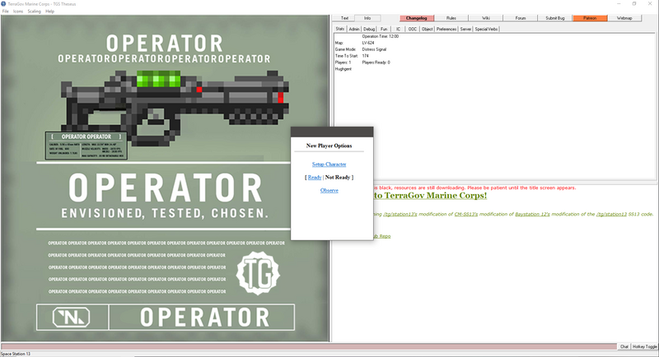Click the Observe link

(329, 191)
